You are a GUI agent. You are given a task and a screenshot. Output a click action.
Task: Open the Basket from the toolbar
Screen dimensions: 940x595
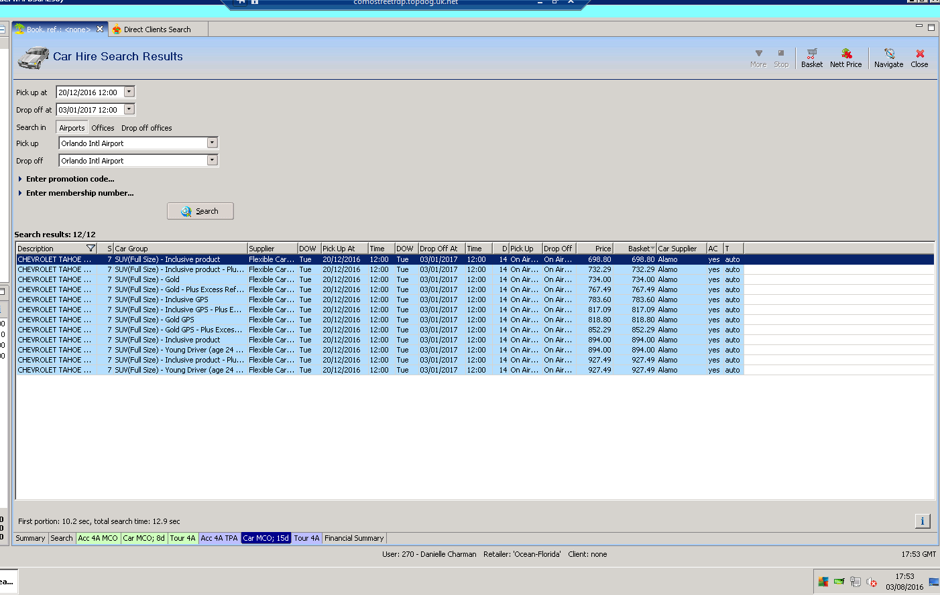(x=811, y=58)
